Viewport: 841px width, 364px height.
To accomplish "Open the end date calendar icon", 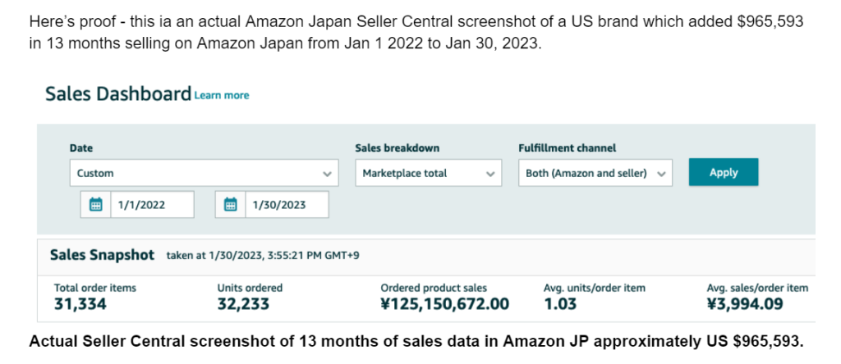I will pos(231,204).
